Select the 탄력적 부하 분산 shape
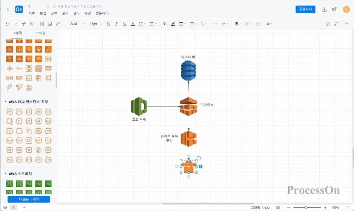This screenshot has width=354, height=211. (x=189, y=139)
